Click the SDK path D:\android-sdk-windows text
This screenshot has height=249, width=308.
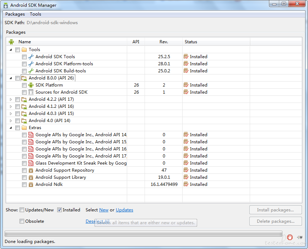click(x=52, y=23)
